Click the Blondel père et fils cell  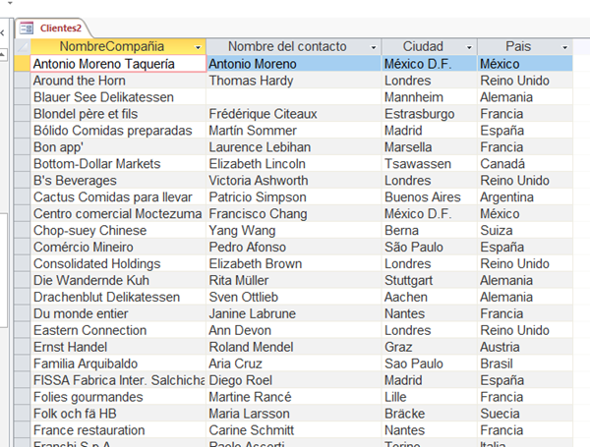click(118, 114)
